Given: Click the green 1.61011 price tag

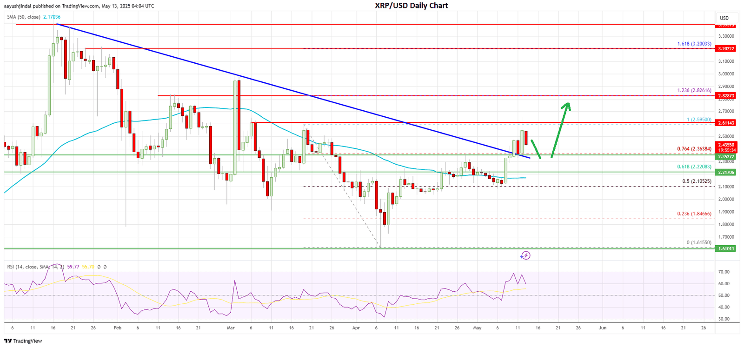Looking at the screenshot, I should pos(726,248).
